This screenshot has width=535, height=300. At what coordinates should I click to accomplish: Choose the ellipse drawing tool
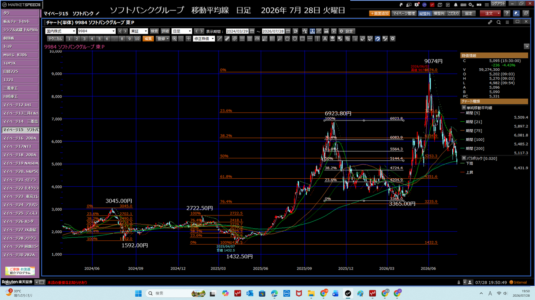295,39
